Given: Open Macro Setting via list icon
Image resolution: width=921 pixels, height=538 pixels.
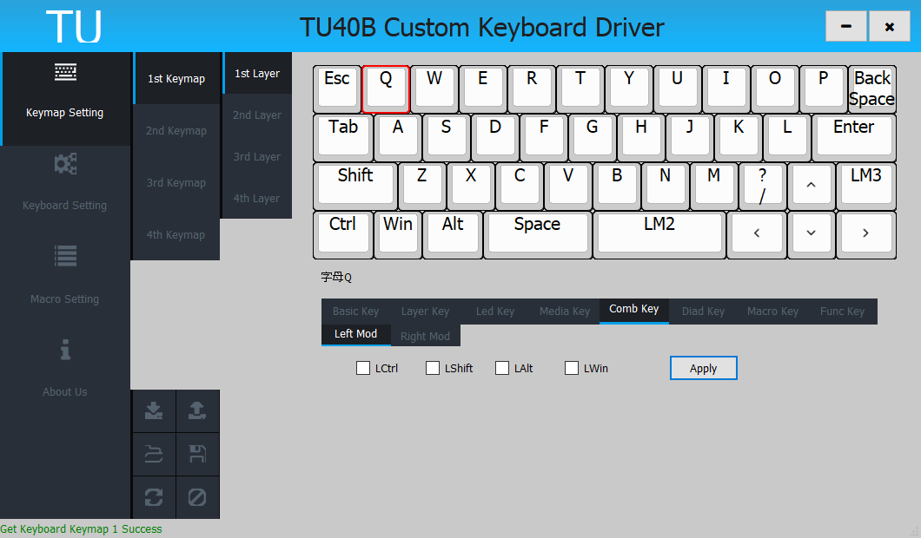Looking at the screenshot, I should 65,256.
